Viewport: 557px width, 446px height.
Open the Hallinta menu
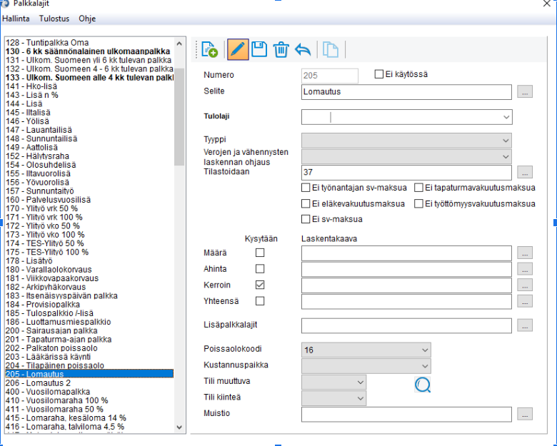[x=16, y=19]
